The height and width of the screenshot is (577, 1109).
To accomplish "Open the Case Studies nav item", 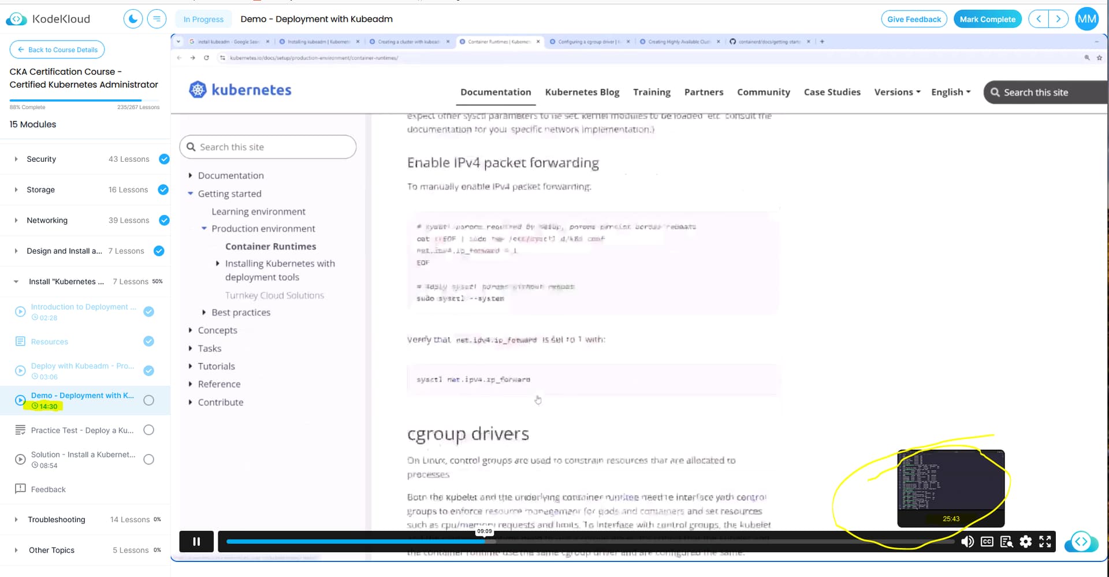I will coord(832,92).
